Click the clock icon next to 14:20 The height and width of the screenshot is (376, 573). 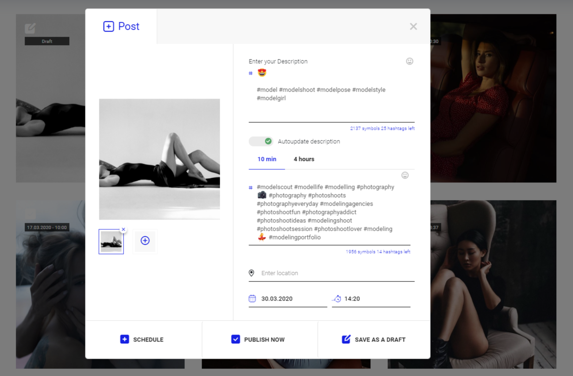(337, 299)
